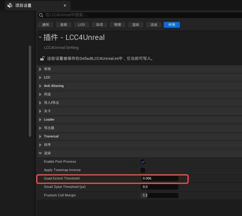This screenshot has width=242, height=216.
Task: Click the Small Splat Threshold value field
Action: click(x=159, y=187)
